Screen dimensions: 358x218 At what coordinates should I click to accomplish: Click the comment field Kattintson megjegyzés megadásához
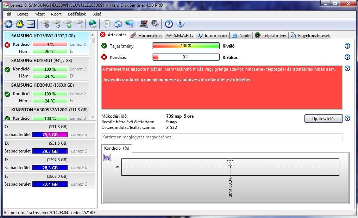pos(222,137)
